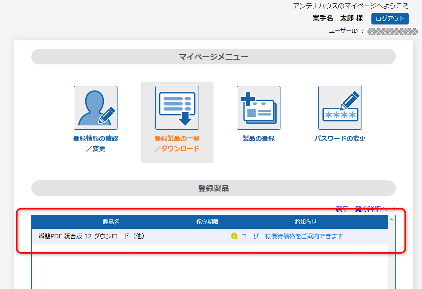The width and height of the screenshot is (422, 289).
Task: Click the yellow info icon in notice column
Action: click(234, 236)
